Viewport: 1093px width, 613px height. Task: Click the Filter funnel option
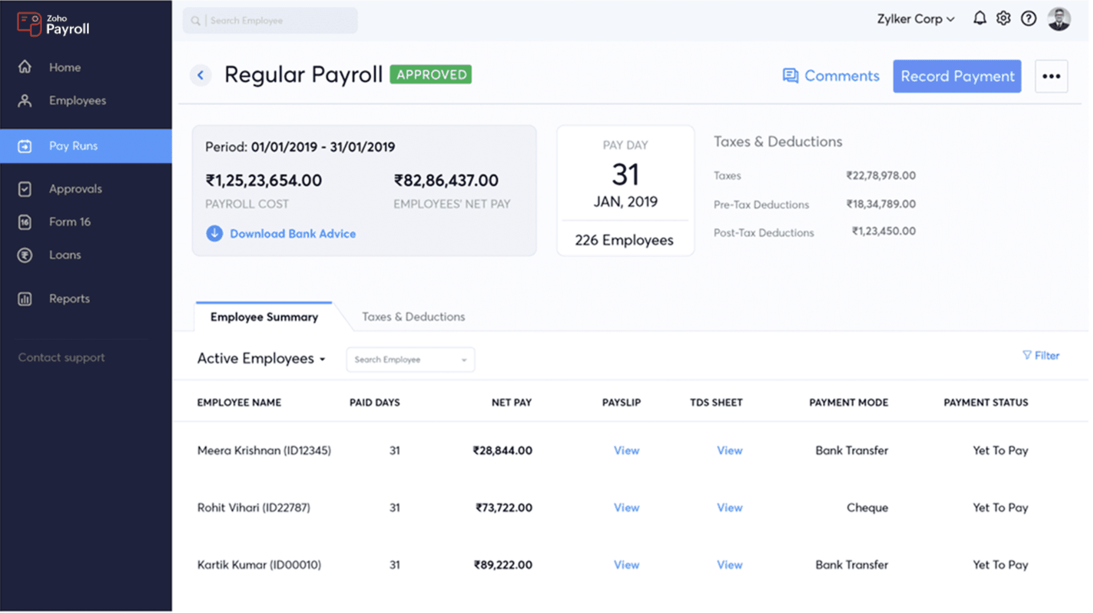[x=1041, y=356]
